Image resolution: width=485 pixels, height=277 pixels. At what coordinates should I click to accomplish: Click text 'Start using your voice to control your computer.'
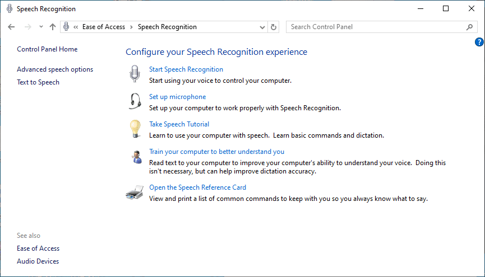pos(220,81)
